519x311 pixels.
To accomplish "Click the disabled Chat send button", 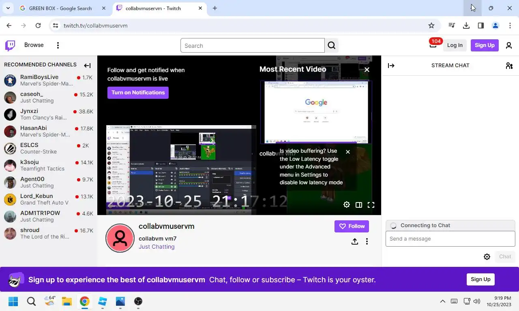I will 505,257.
